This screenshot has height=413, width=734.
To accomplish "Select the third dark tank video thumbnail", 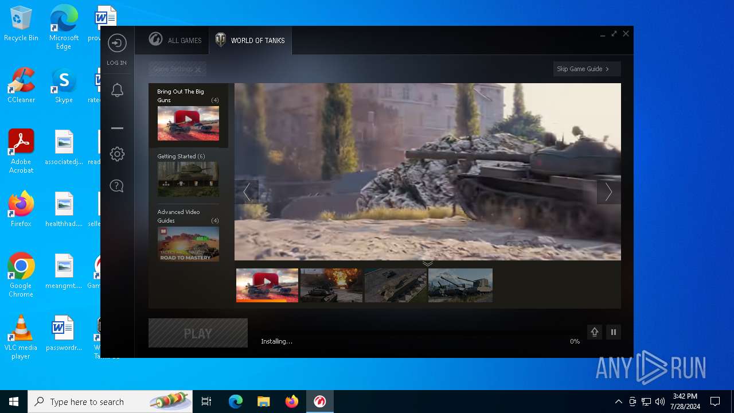I will tap(396, 285).
